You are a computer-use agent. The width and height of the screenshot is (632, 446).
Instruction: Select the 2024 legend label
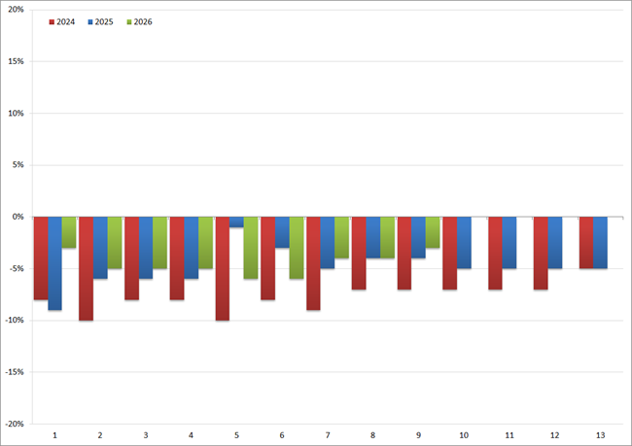coord(66,22)
